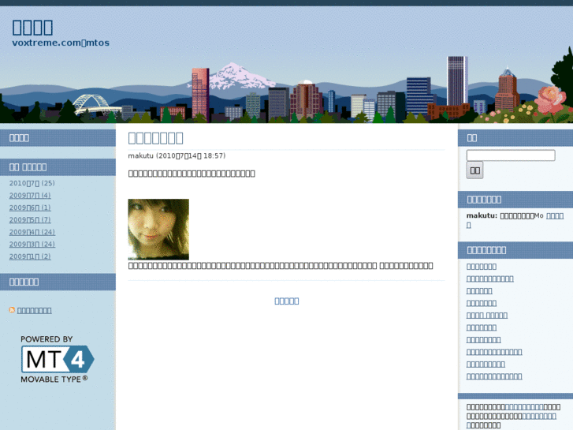The image size is (573, 430).
Task: Open the 2009 April archive with 24 posts
Action: point(32,232)
